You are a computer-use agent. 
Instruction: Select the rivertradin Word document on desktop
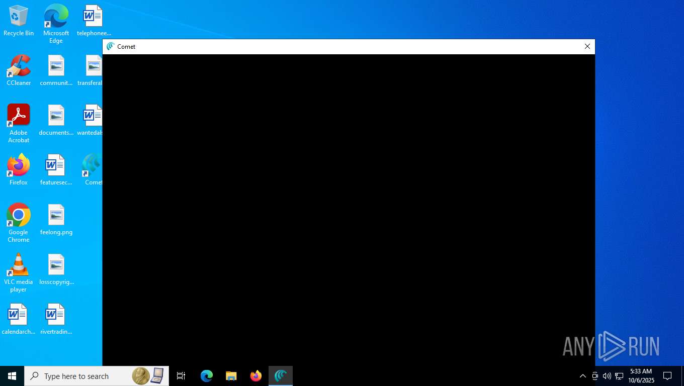coord(56,319)
